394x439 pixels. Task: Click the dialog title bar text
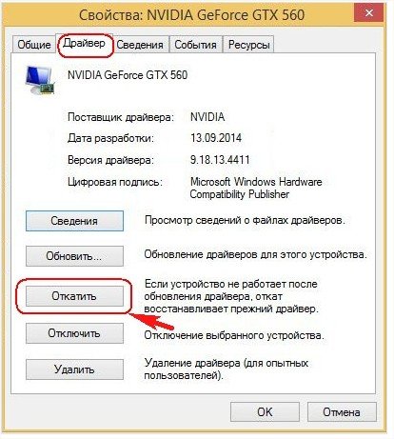[x=191, y=15]
